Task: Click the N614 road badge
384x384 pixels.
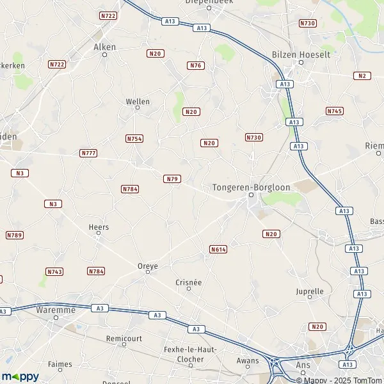Action: click(x=218, y=250)
